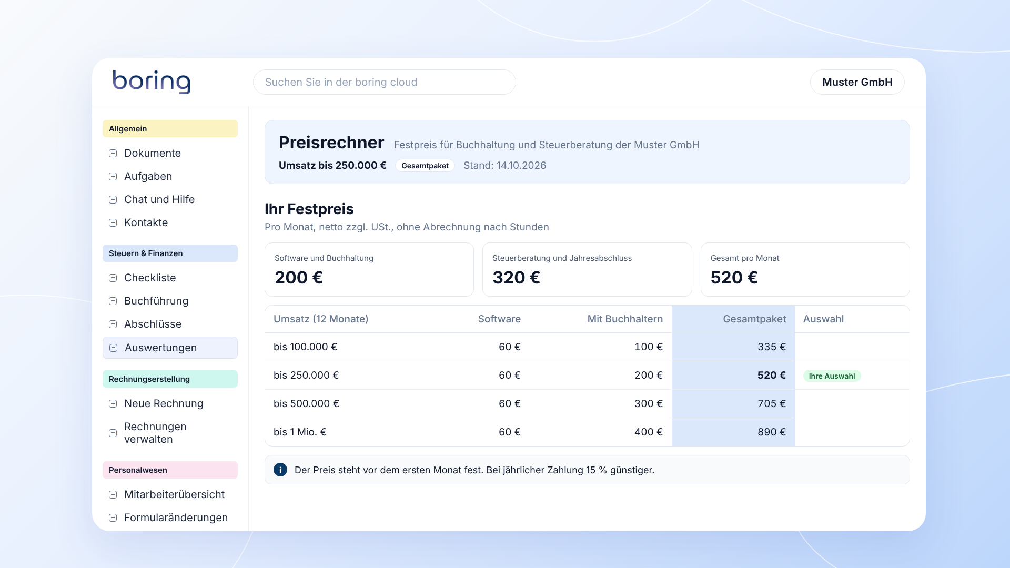Screen dimensions: 1010x568
Task: Click the Personalwesen section header
Action: pyautogui.click(x=170, y=470)
